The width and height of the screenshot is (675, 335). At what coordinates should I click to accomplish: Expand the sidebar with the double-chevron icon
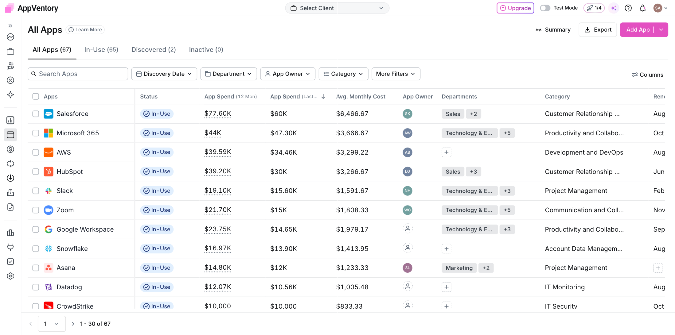pyautogui.click(x=10, y=26)
